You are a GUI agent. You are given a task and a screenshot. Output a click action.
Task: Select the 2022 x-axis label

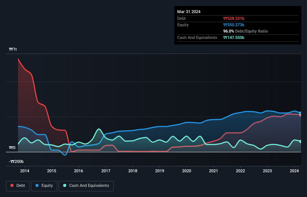point(240,171)
